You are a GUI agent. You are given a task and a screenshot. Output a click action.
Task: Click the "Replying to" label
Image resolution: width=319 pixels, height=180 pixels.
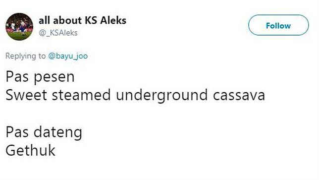point(25,56)
